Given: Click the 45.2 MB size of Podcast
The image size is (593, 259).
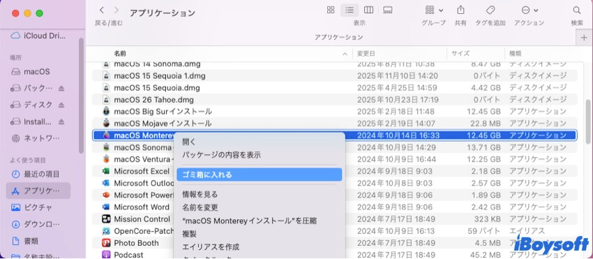Looking at the screenshot, I should click(x=486, y=255).
